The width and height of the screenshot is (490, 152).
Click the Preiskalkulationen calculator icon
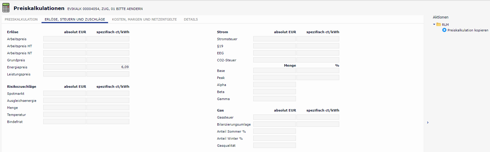click(6, 8)
